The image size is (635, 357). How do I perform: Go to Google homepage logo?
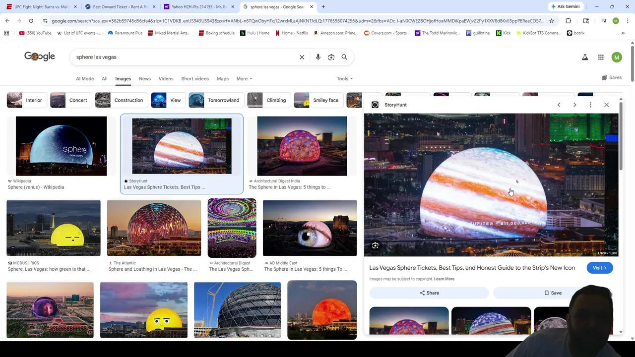click(40, 57)
